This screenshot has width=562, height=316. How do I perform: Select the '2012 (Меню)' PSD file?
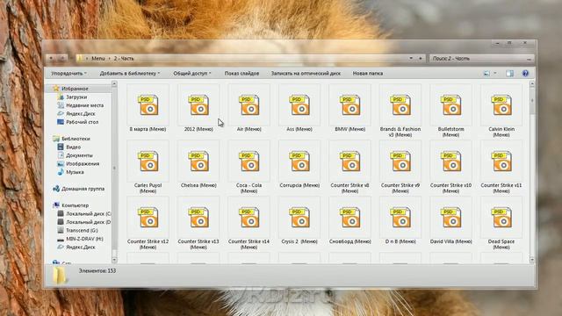pyautogui.click(x=198, y=104)
